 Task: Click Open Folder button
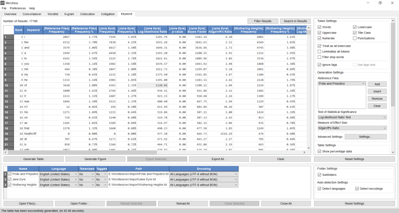(x=80, y=203)
